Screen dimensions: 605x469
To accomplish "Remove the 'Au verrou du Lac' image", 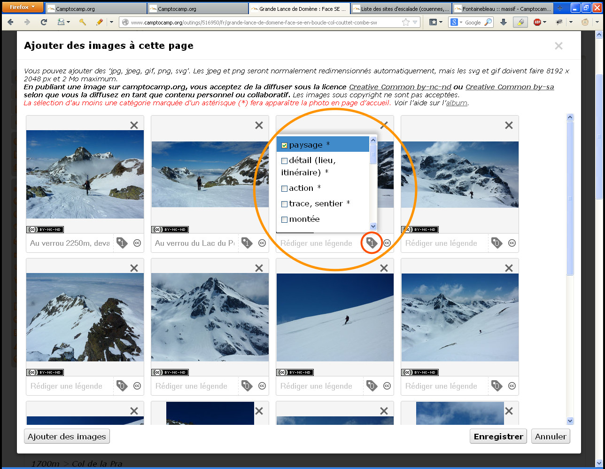I will coord(259,125).
